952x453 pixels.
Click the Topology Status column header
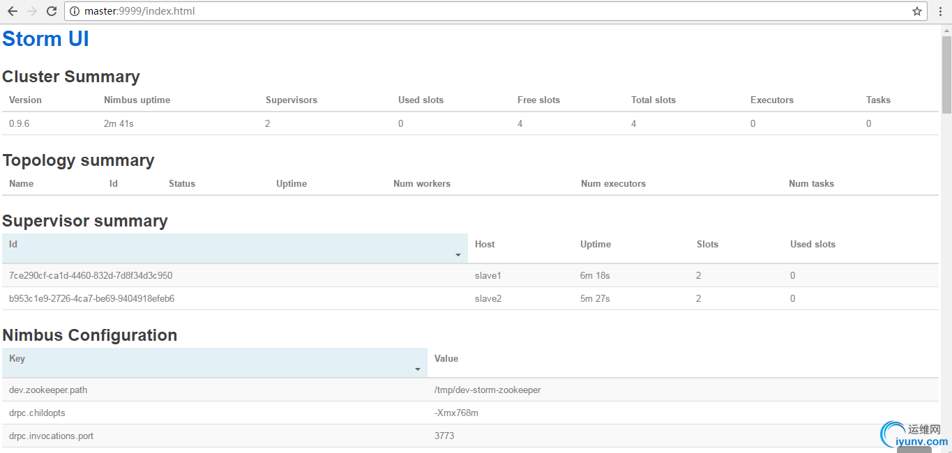click(x=182, y=183)
